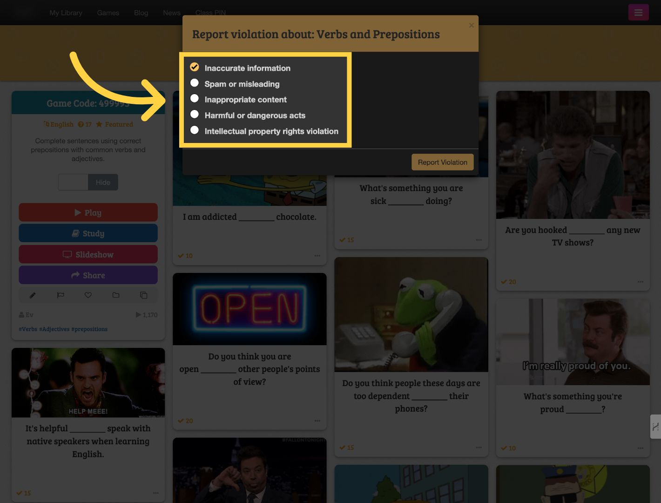Click the #Verbs tag
The image size is (661, 503).
click(28, 329)
